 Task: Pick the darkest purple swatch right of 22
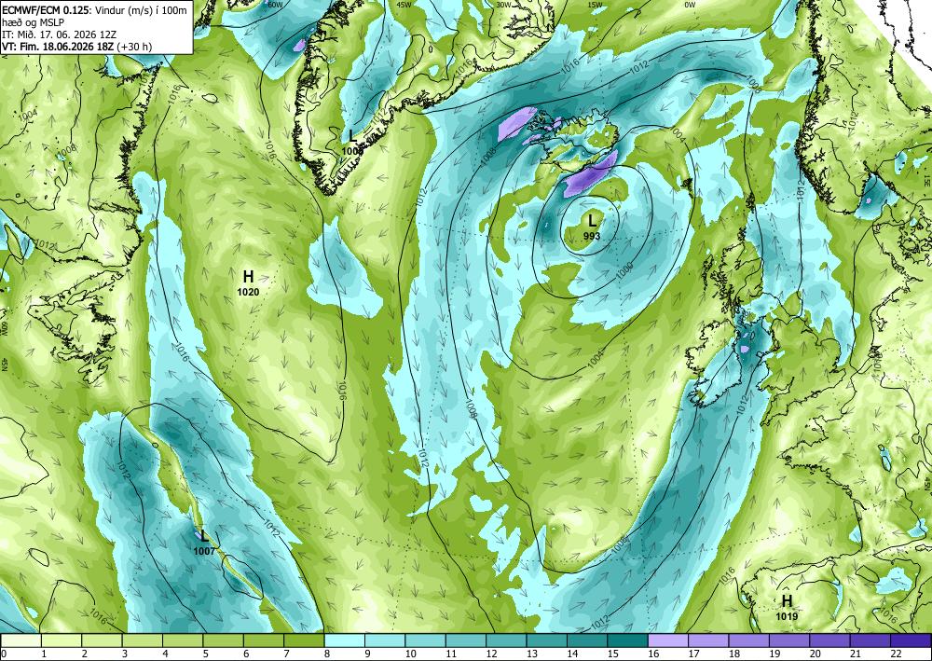(910, 640)
